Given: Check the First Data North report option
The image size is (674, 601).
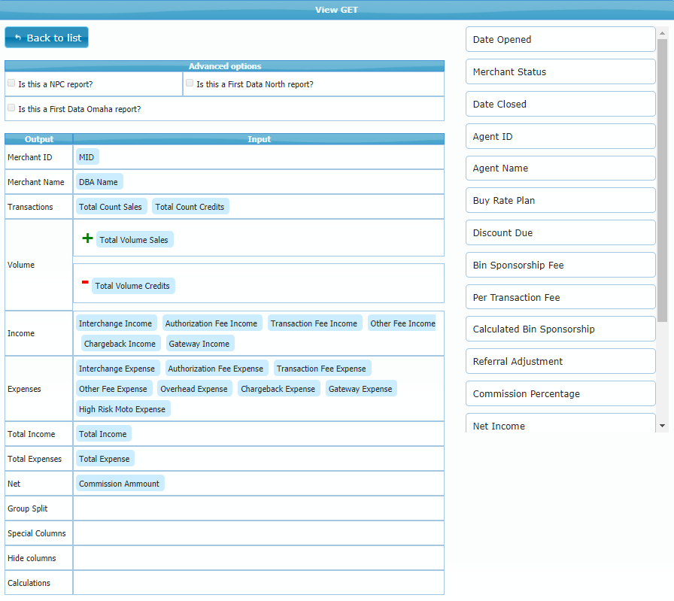Looking at the screenshot, I should tap(190, 83).
